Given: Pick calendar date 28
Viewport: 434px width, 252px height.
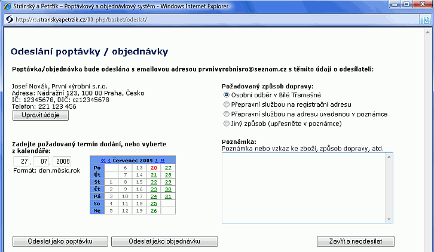Looking at the screenshot, I should [169, 175].
